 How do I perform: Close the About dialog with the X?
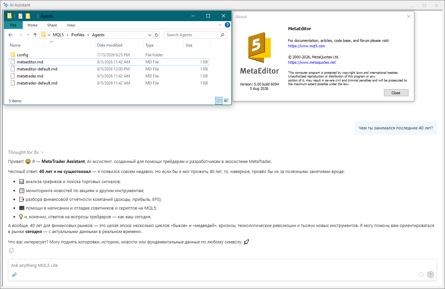click(x=408, y=16)
